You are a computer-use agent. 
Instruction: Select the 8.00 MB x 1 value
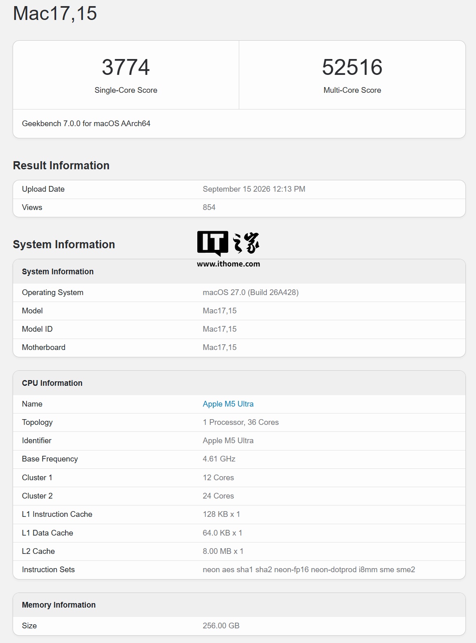223,551
